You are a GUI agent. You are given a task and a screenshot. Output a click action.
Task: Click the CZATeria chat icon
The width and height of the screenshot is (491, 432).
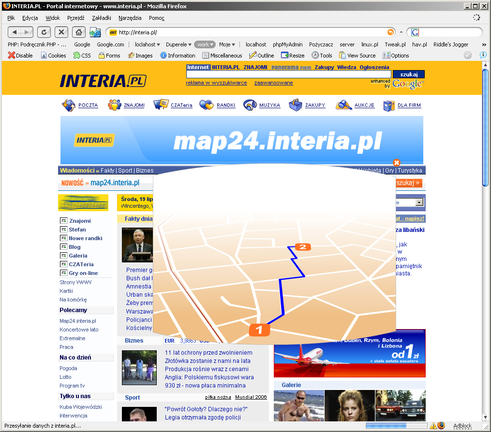(161, 104)
